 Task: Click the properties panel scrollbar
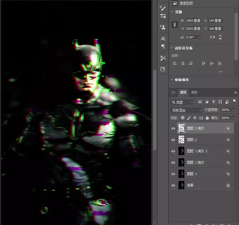coord(236,36)
